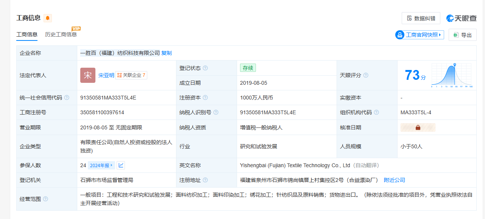Click the 增值税一般纳税人 value
Screen dimensions: 485x219
261,127
